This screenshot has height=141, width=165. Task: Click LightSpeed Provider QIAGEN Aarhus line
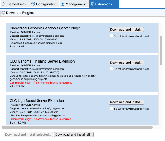tap(25, 105)
